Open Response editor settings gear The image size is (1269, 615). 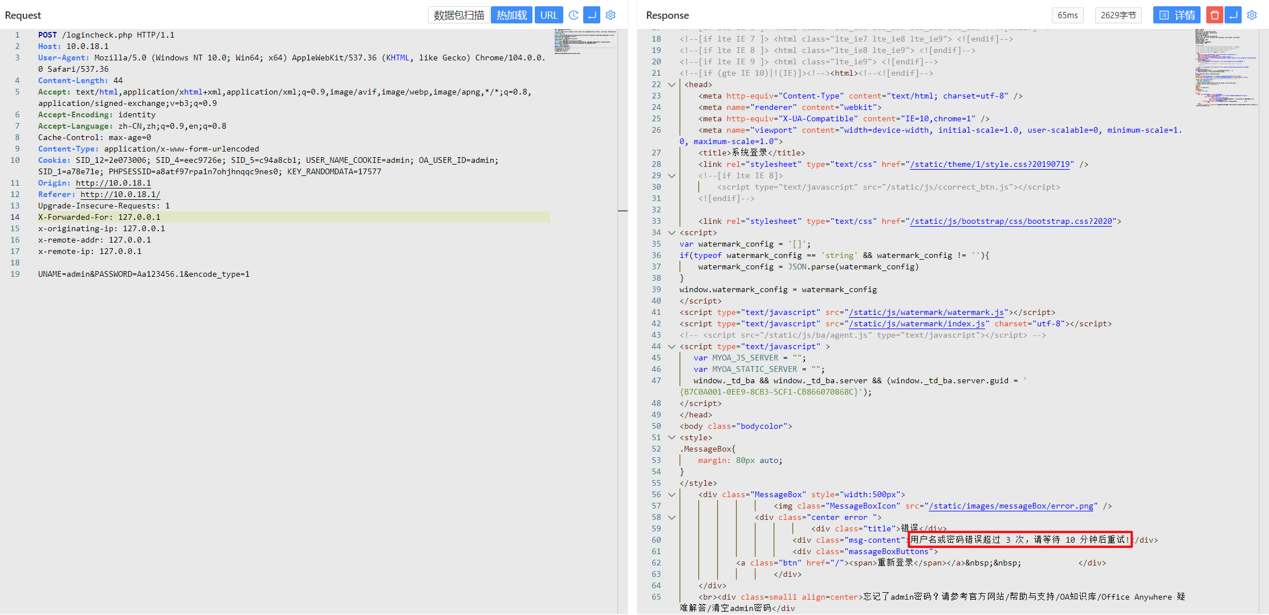tap(1252, 15)
